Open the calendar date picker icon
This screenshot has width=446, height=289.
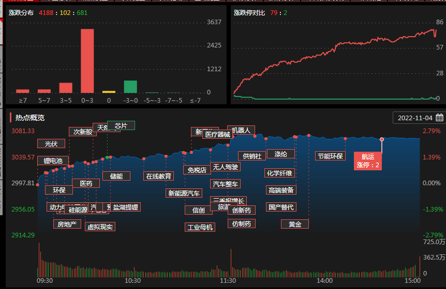pos(439,118)
